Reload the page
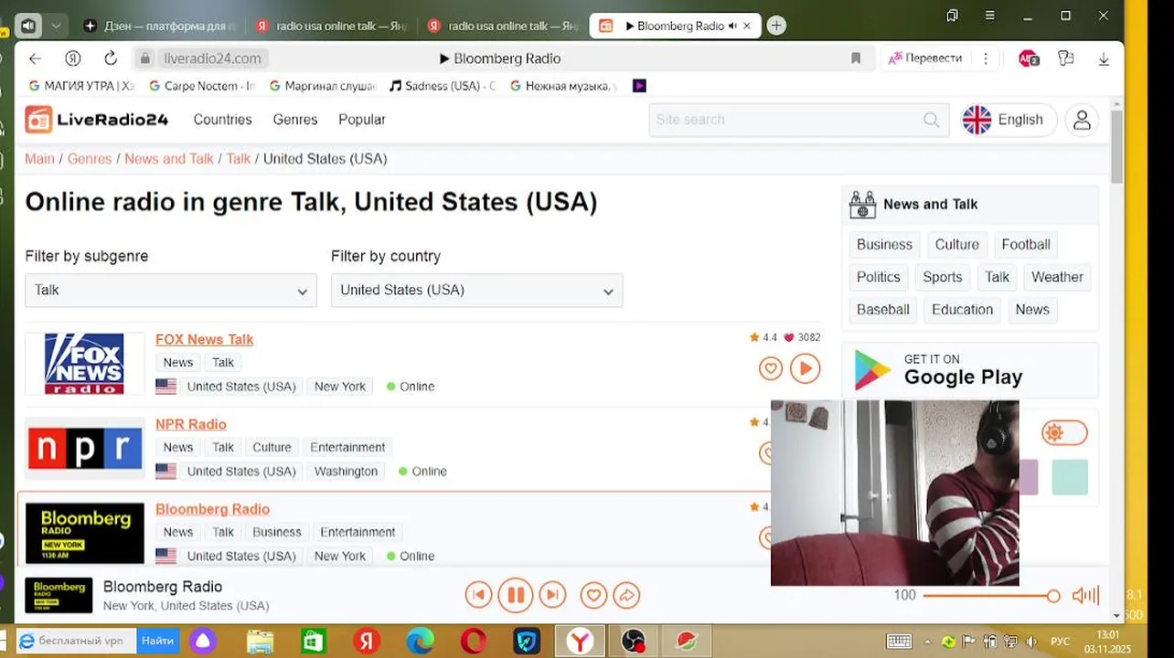 (x=111, y=58)
